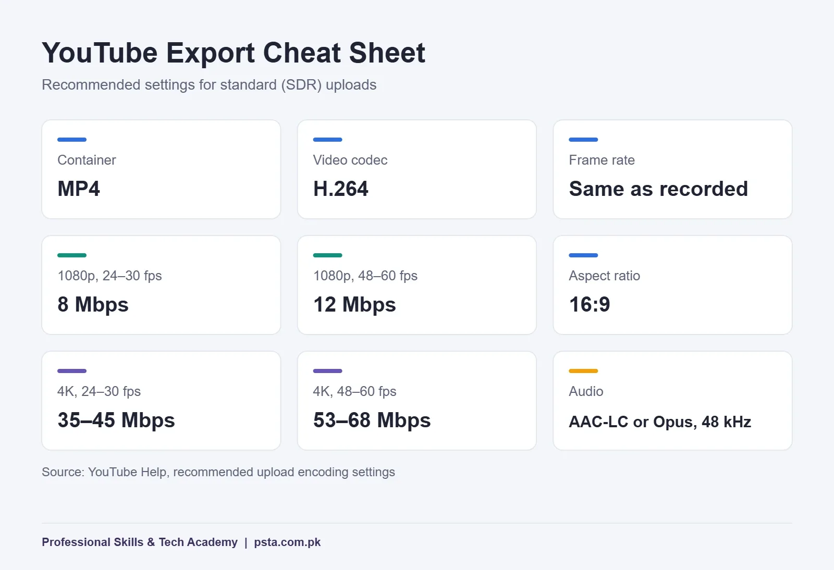Screen dimensions: 834x570
Task: Select the '4K, 24–30 fps' label
Action: click(99, 391)
